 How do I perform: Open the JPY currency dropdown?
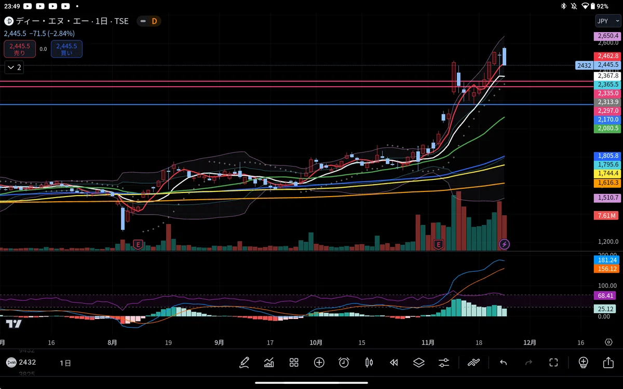click(x=607, y=21)
